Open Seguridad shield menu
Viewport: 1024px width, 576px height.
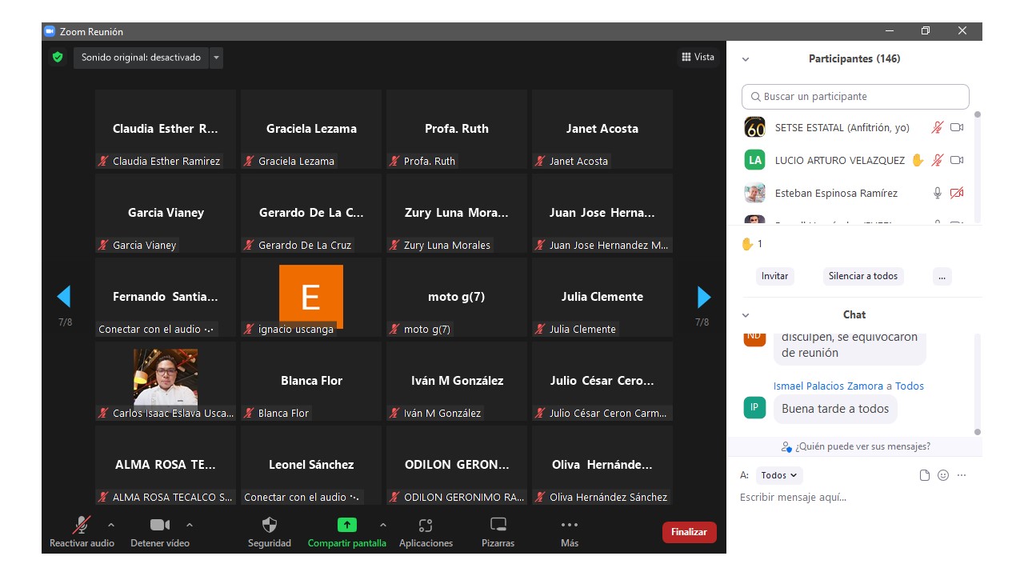point(270,532)
